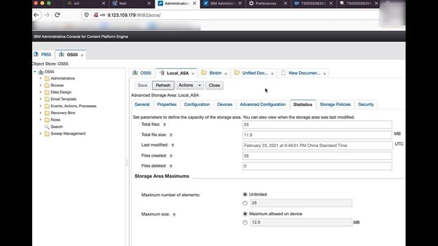
Task: Click the insecure connection lock icon
Action: click(x=96, y=15)
